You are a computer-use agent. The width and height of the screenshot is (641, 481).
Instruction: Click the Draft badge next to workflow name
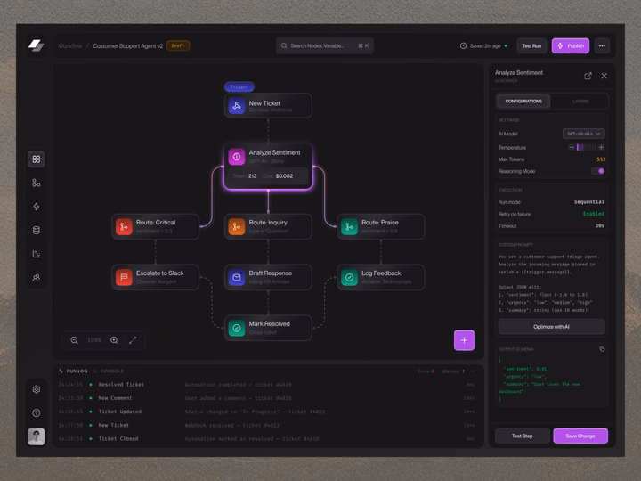178,45
